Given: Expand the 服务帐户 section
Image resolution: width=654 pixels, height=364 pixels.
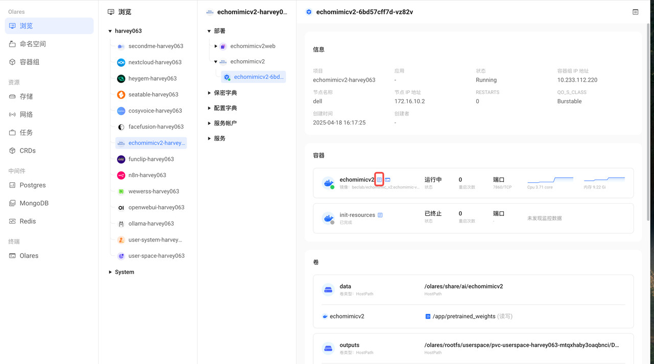Looking at the screenshot, I should tap(209, 124).
